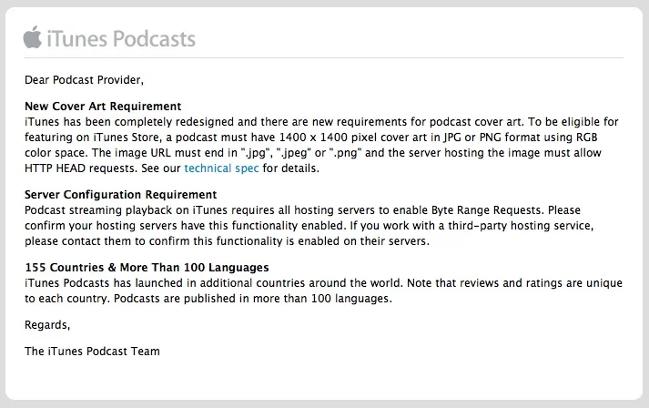
Task: Click the iTunes Podcasts header title
Action: 121,38
